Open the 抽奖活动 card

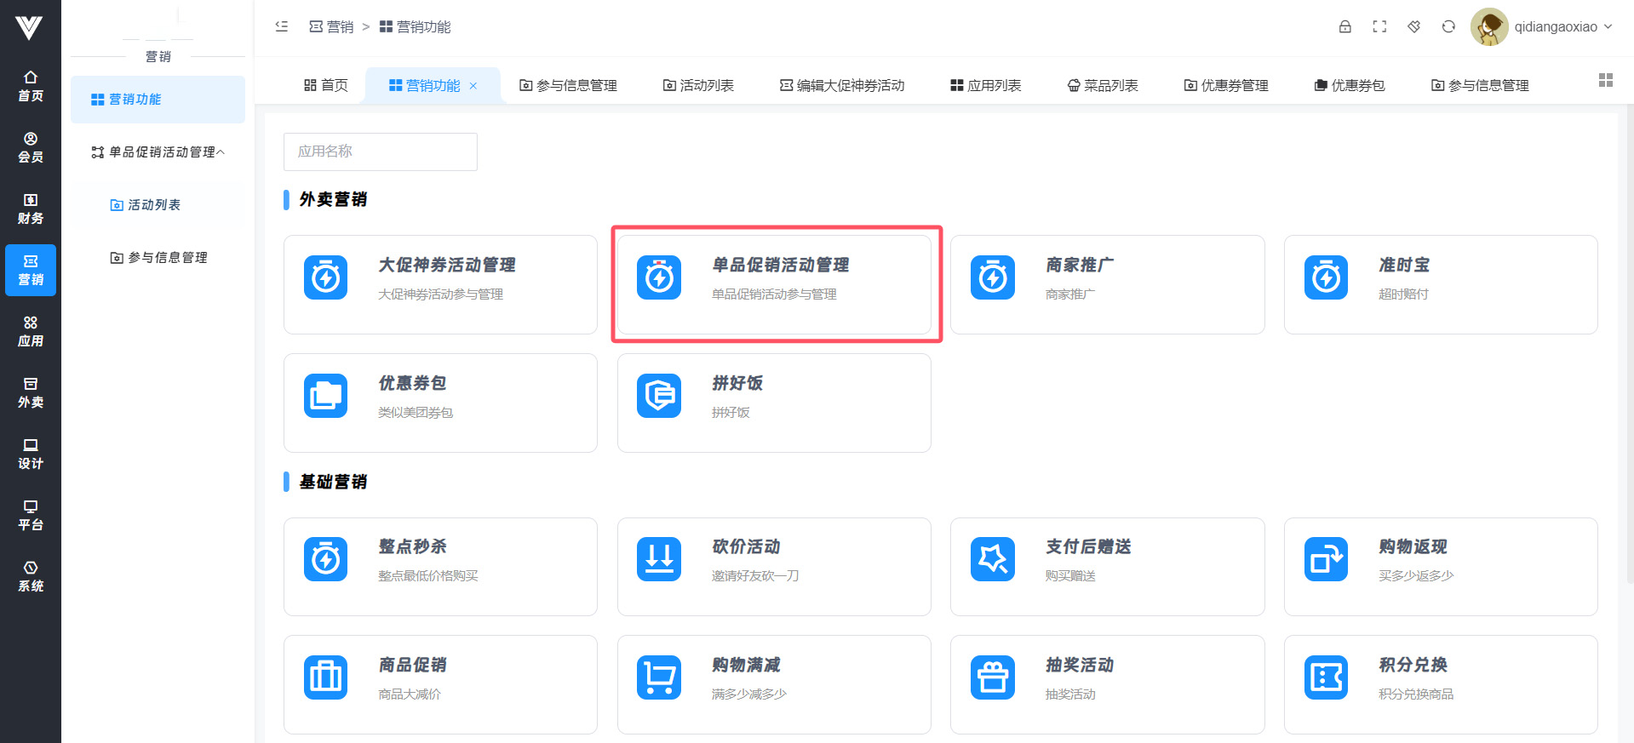pos(1107,684)
